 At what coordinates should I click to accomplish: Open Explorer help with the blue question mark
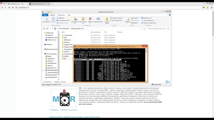tap(170, 15)
